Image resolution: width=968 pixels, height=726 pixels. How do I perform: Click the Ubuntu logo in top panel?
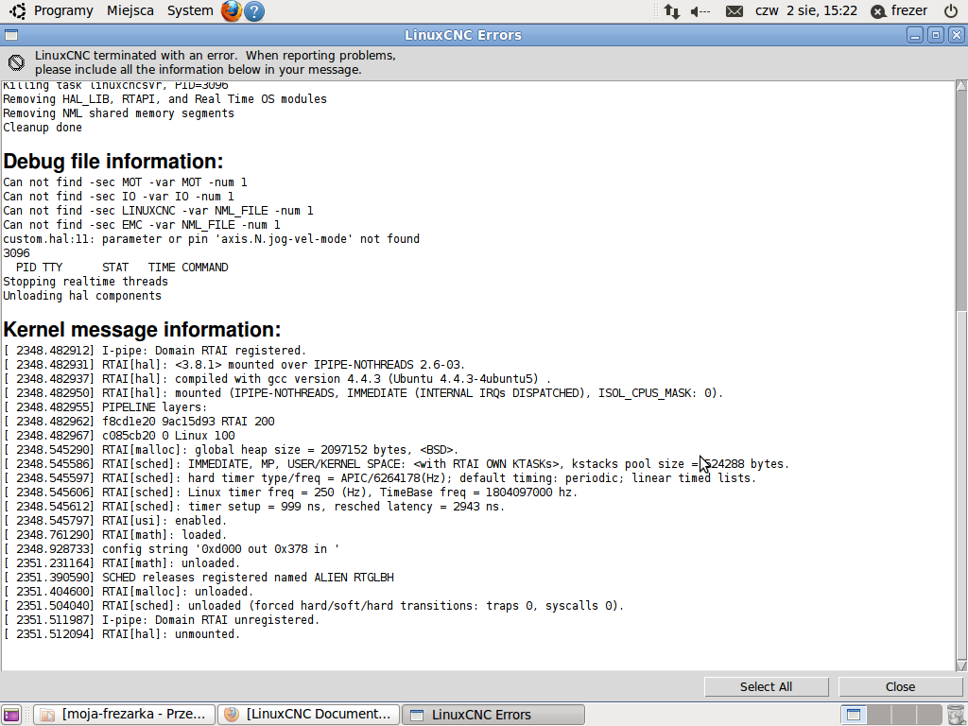[18, 10]
